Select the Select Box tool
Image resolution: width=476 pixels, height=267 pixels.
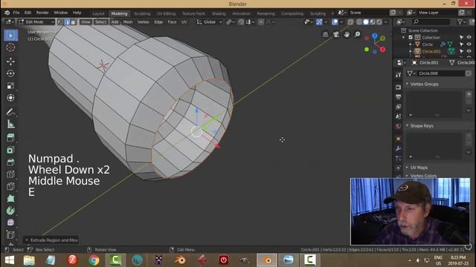pos(10,36)
